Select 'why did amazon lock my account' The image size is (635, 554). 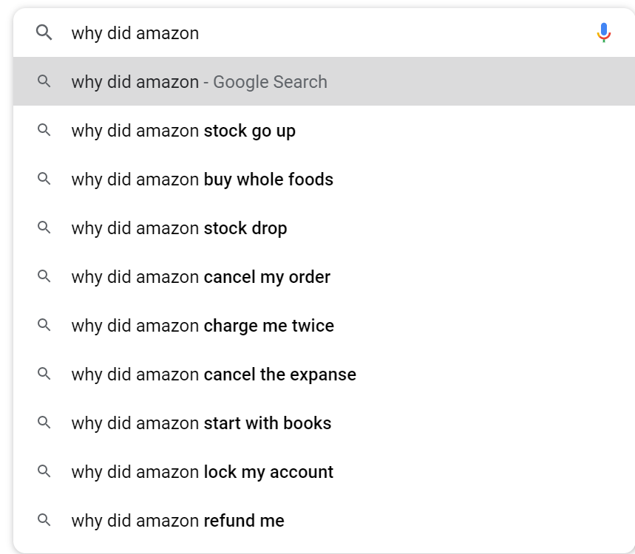324,471
